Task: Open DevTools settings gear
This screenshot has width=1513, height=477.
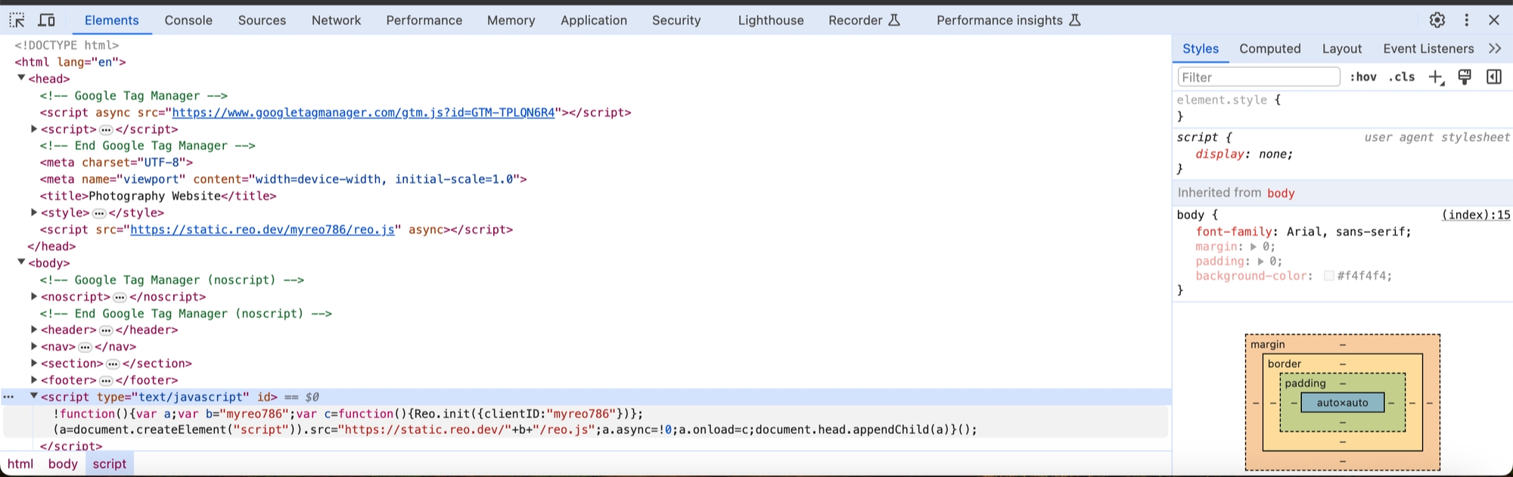Action: [x=1437, y=20]
